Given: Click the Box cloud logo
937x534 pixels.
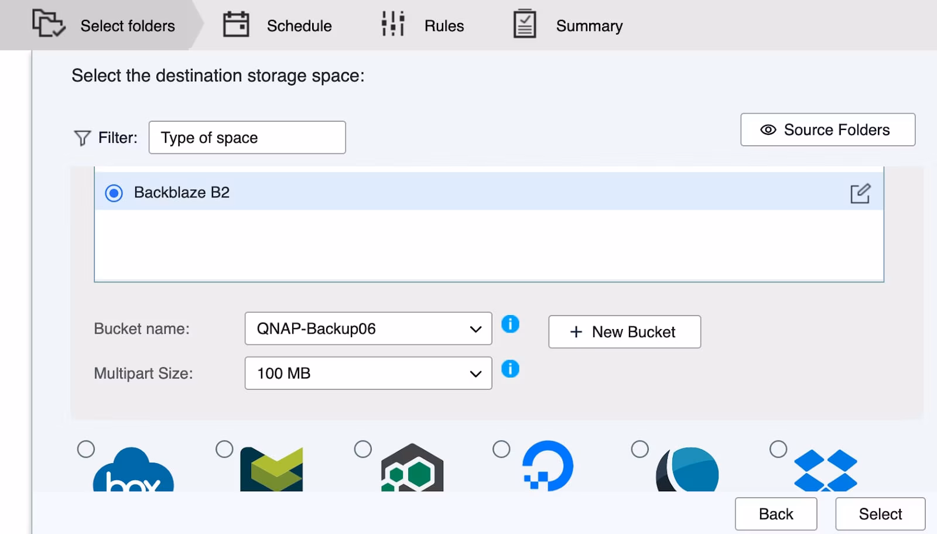Looking at the screenshot, I should click(134, 471).
